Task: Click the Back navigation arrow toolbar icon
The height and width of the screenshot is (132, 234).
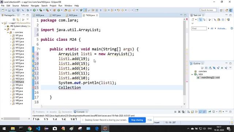Action: pyautogui.click(x=123, y=10)
